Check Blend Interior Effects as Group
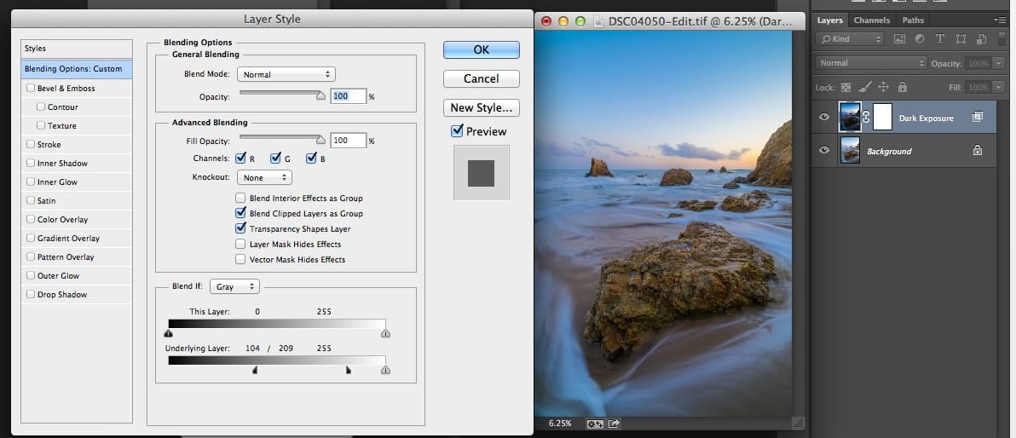 coord(240,199)
